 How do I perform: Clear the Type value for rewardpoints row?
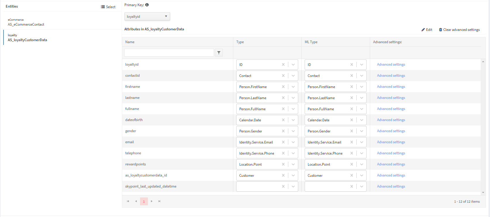point(283,164)
